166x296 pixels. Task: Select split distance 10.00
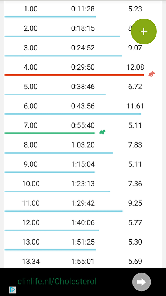(31, 184)
